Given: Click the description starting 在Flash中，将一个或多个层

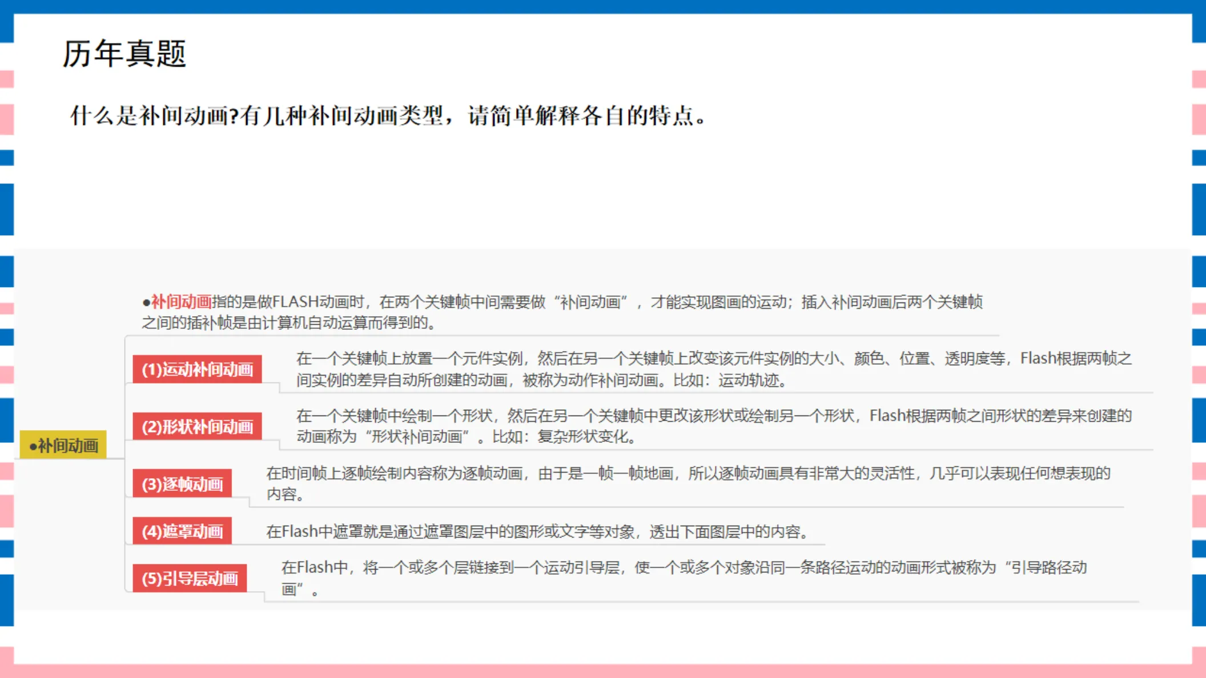Looking at the screenshot, I should [x=684, y=578].
